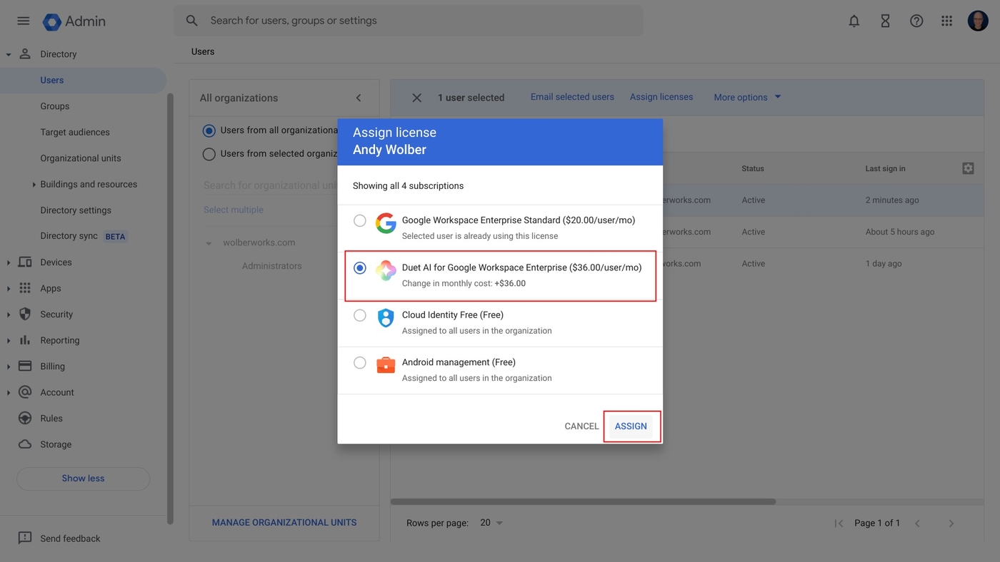Open the Billing section in sidebar
The height and width of the screenshot is (562, 1000).
pos(54,366)
